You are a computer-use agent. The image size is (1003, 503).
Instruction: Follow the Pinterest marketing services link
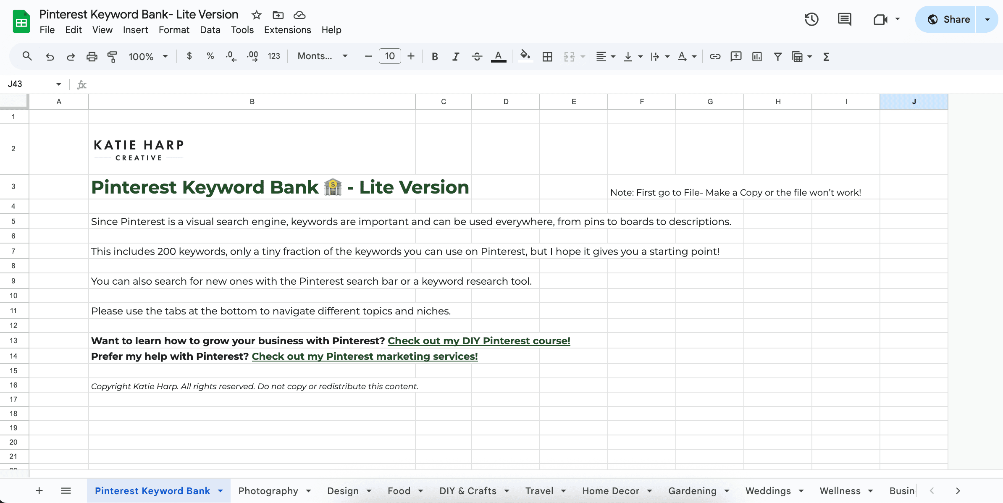[x=365, y=356]
